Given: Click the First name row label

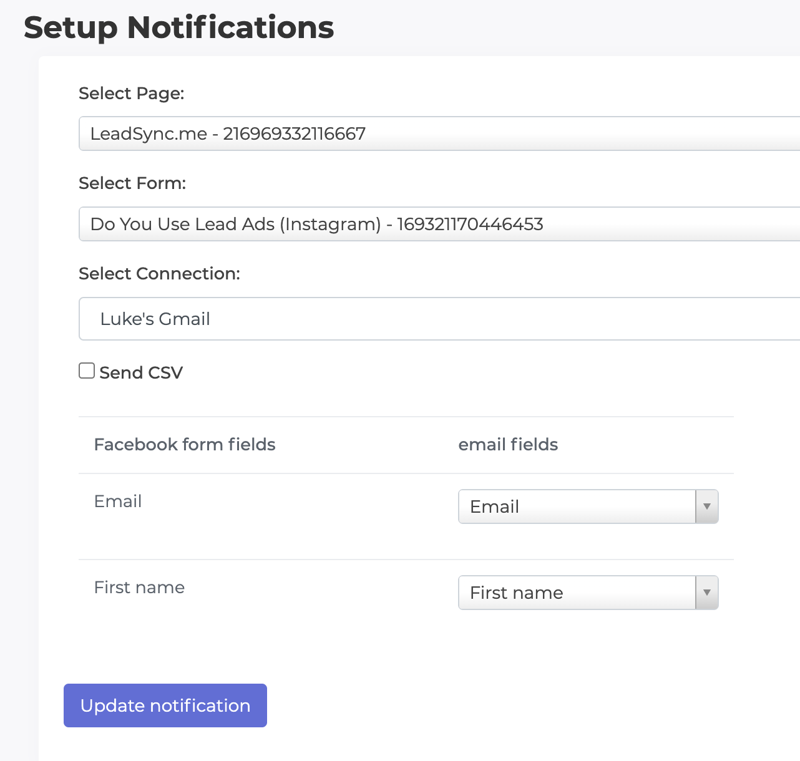Looking at the screenshot, I should 139,587.
